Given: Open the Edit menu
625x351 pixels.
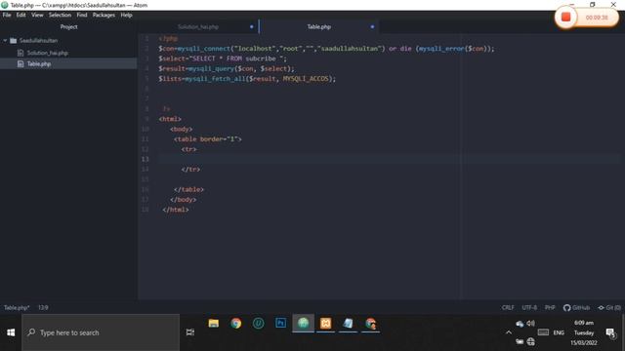Looking at the screenshot, I should 21,15.
